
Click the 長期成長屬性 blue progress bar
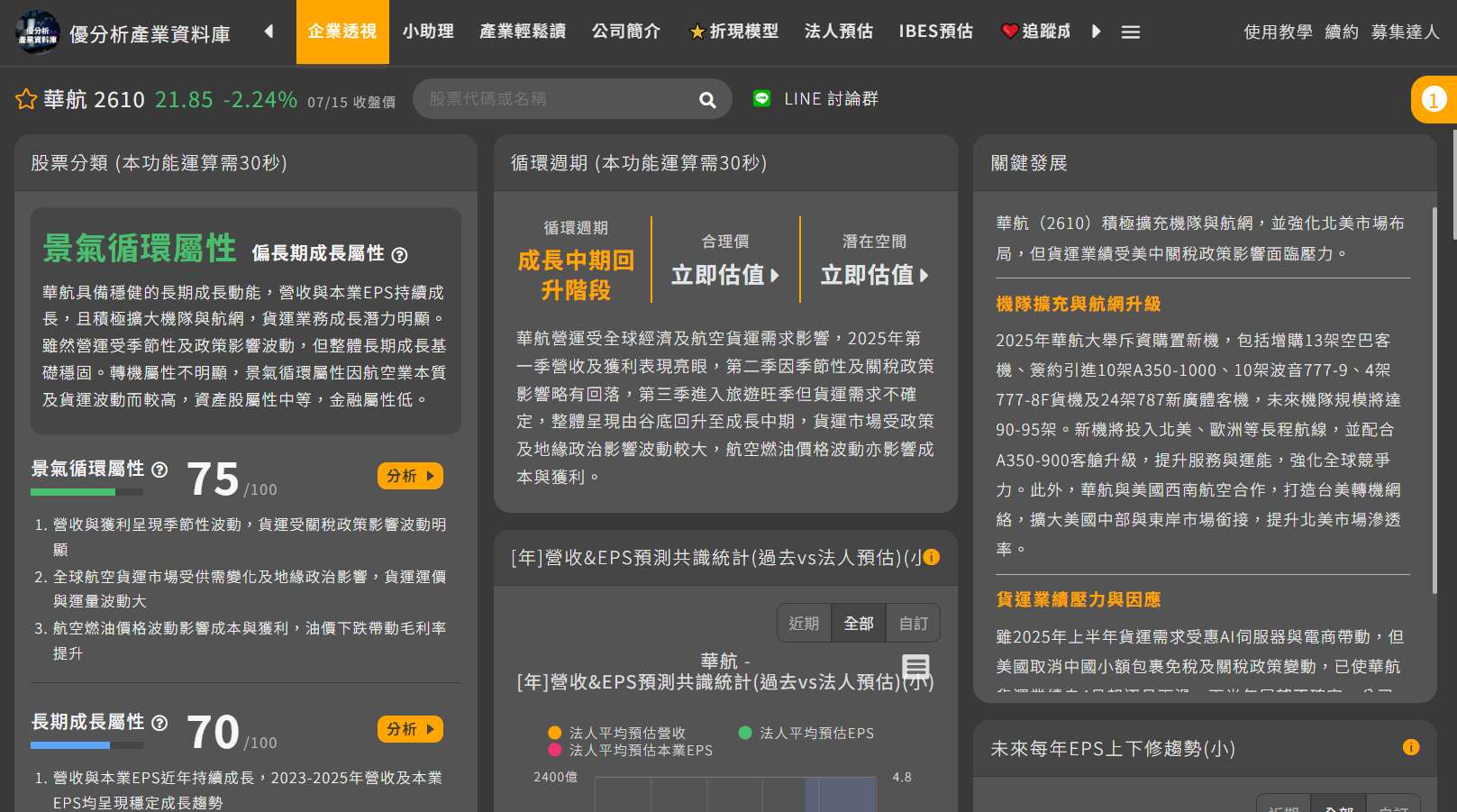[87, 745]
